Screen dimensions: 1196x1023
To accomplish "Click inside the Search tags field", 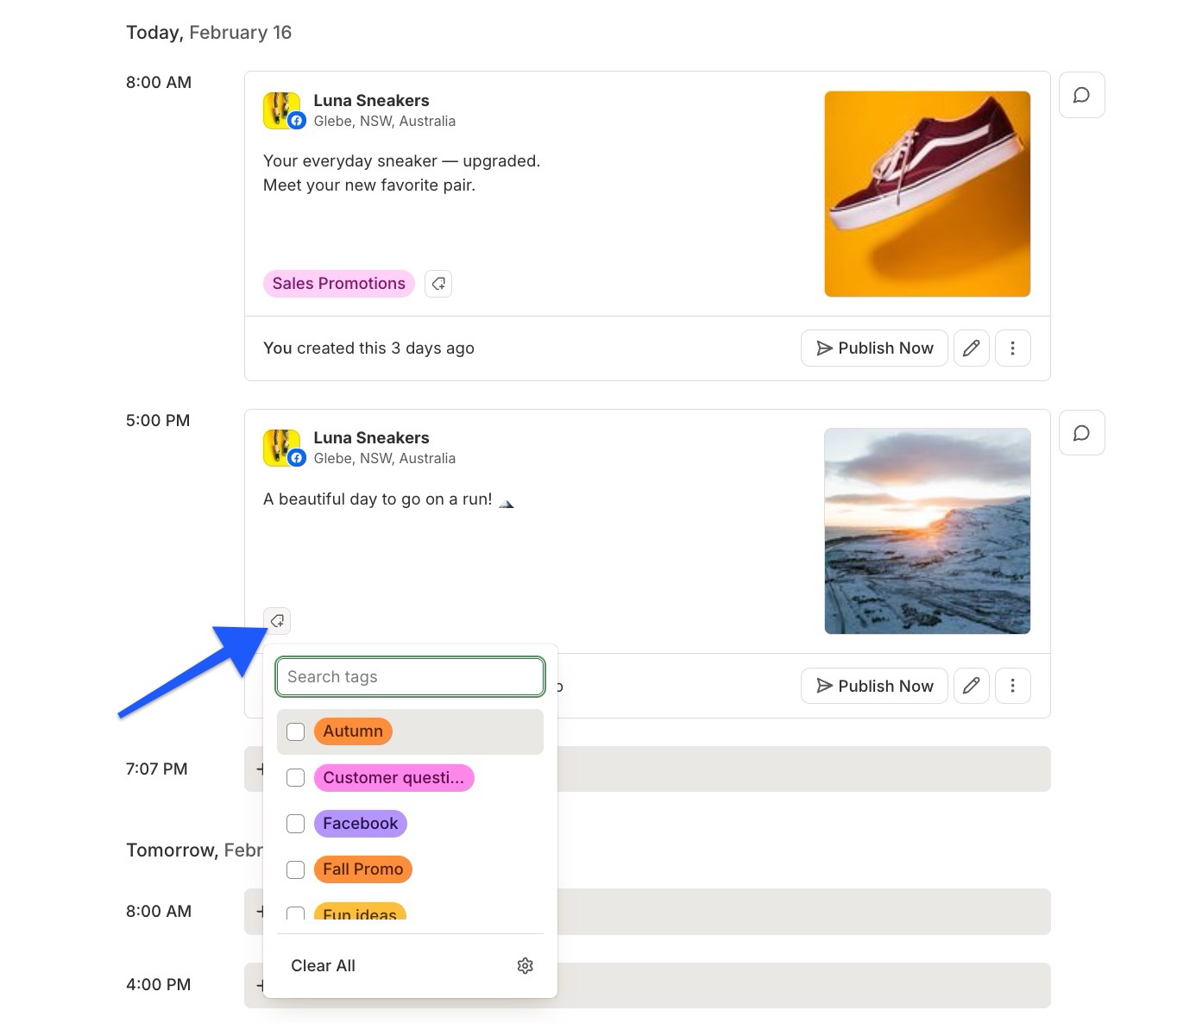I will (410, 676).
